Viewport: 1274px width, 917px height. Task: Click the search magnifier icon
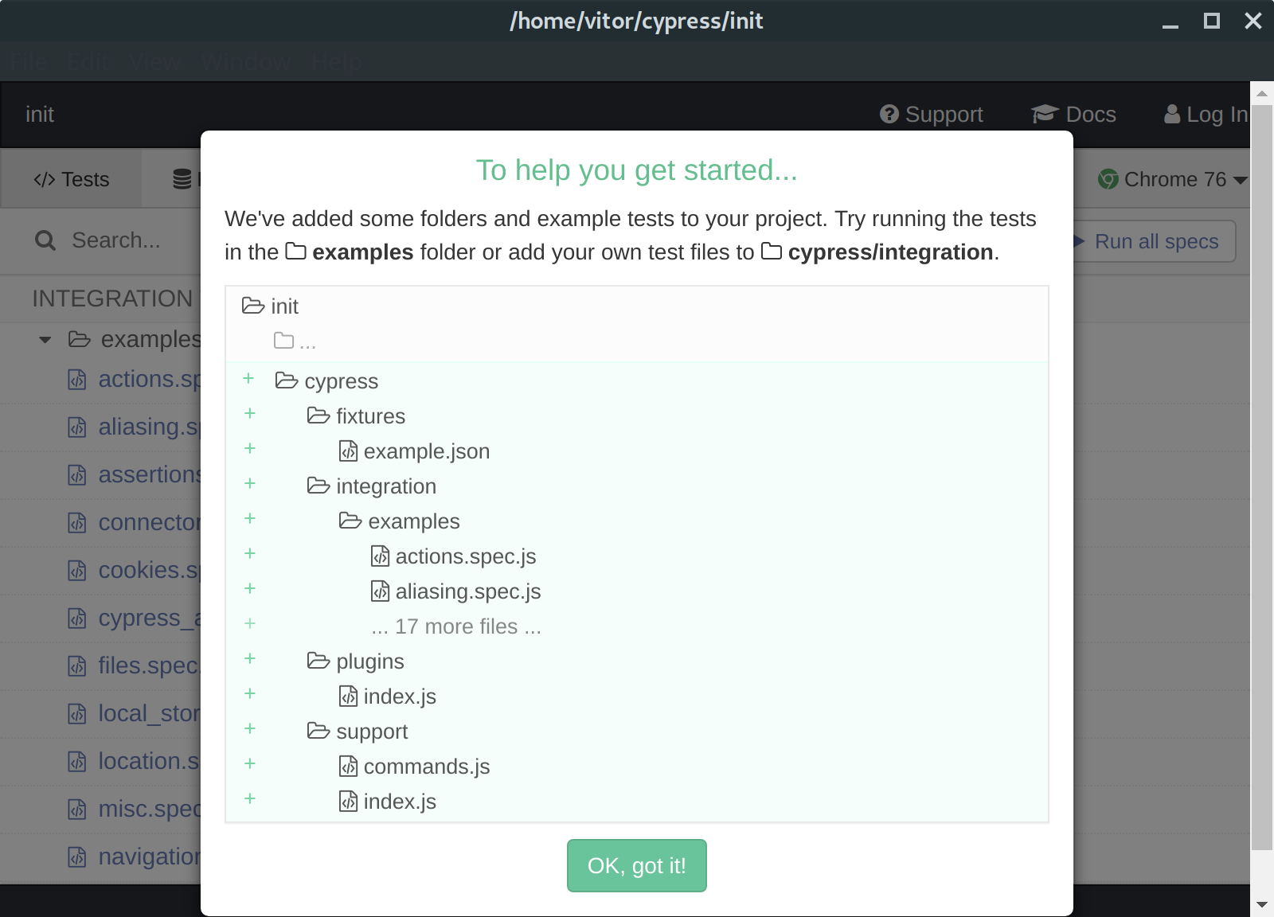45,240
